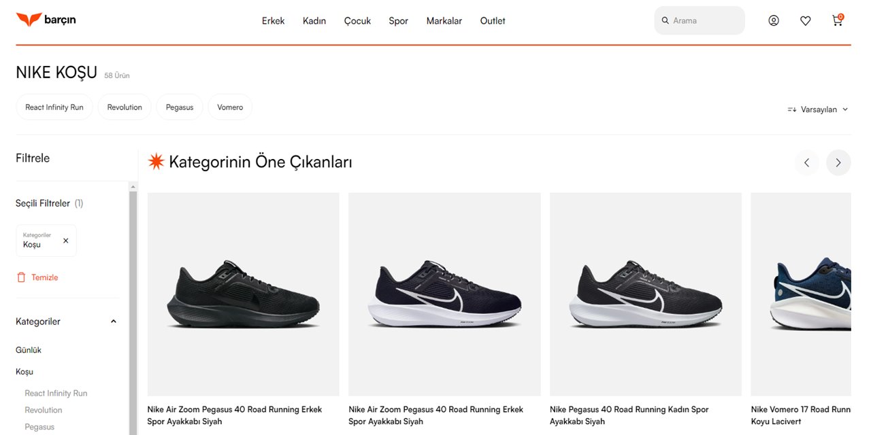The image size is (871, 435).
Task: Open the shopping cart icon
Action: [x=837, y=20]
